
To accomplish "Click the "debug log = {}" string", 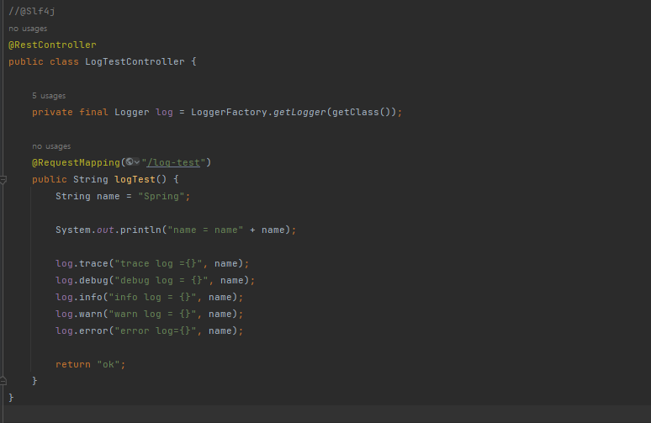I will coord(163,281).
